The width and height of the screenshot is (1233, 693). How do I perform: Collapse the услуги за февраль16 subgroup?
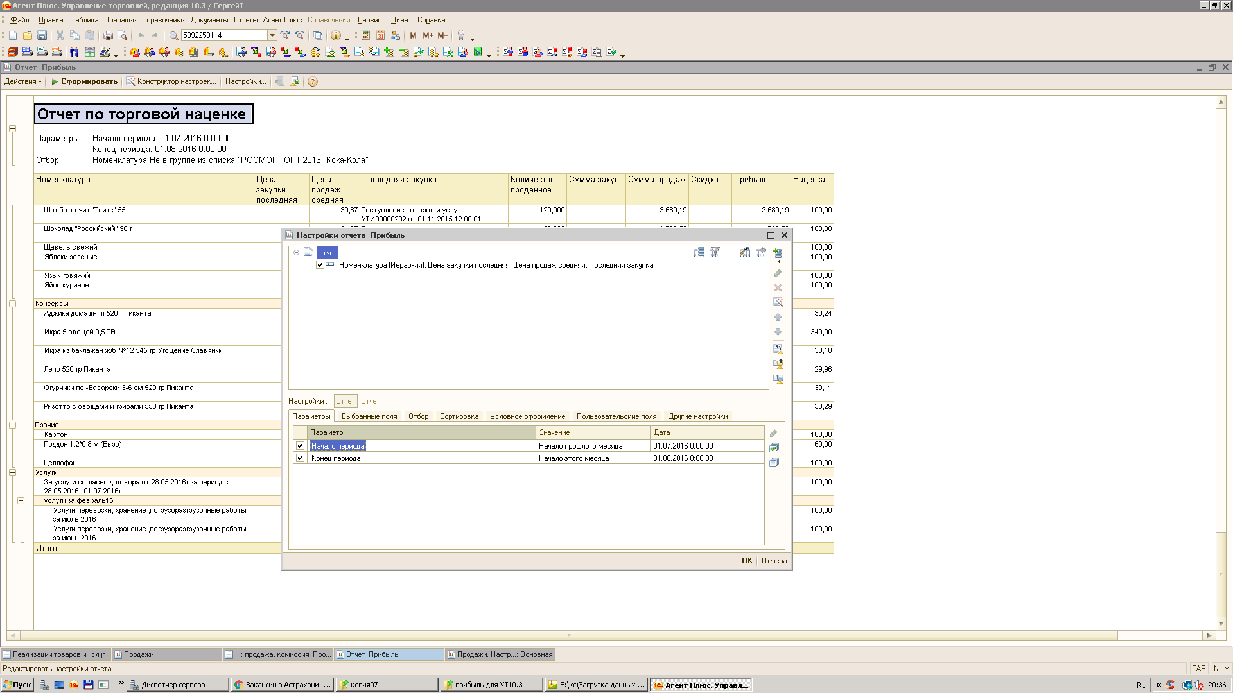click(21, 501)
